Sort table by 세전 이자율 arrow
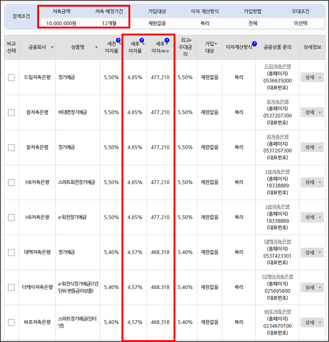Viewport: 329px width, 342px height. [120, 44]
